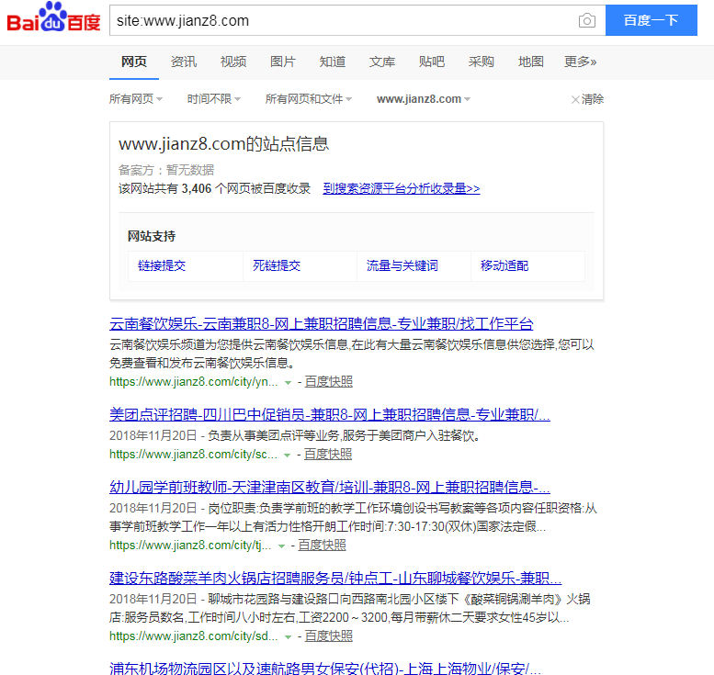This screenshot has width=714, height=675.
Task: Open 百度快照 for the 幼儿园 result
Action: [x=322, y=546]
